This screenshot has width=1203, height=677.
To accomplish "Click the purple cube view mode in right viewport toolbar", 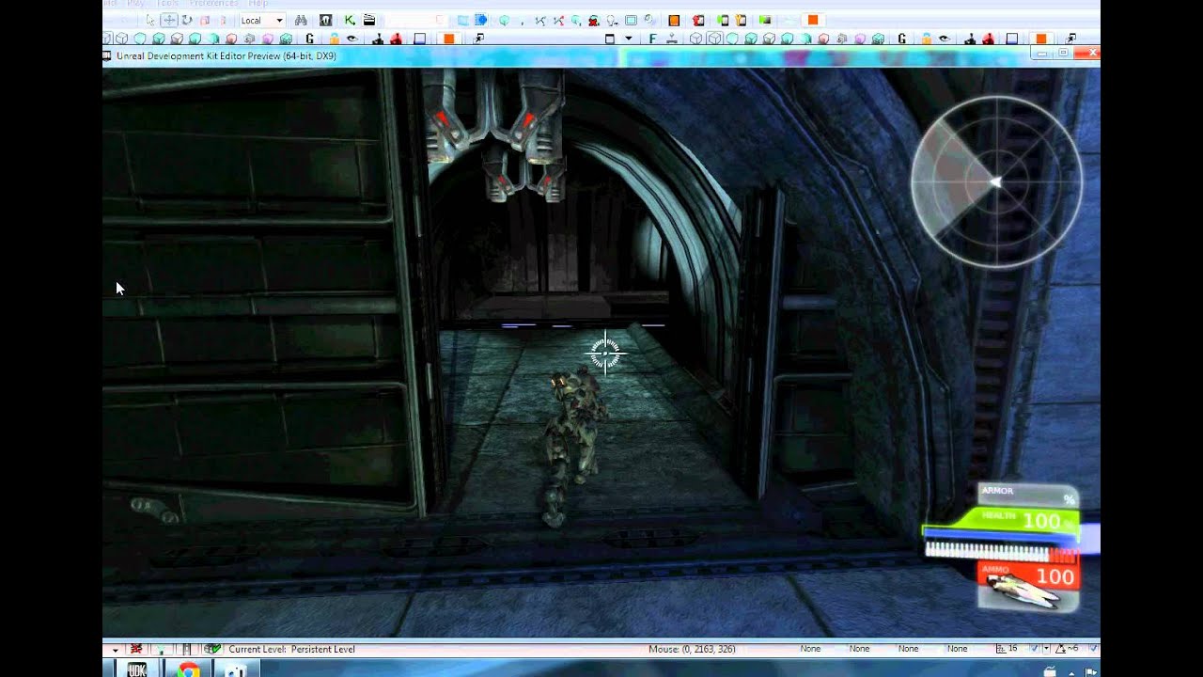I will point(860,39).
